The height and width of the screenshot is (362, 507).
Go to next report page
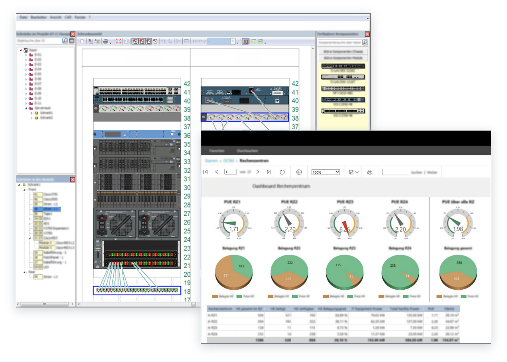pos(258,172)
